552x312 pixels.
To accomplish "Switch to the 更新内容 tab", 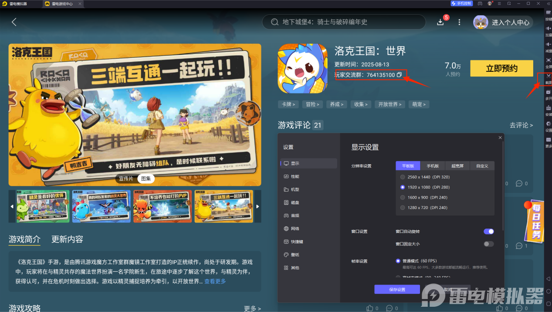I will (67, 239).
